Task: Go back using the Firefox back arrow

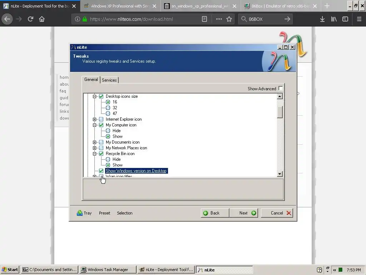Action: [7, 19]
